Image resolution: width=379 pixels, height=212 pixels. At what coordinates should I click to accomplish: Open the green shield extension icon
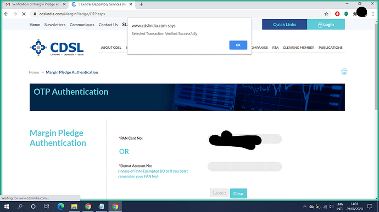tap(346, 14)
